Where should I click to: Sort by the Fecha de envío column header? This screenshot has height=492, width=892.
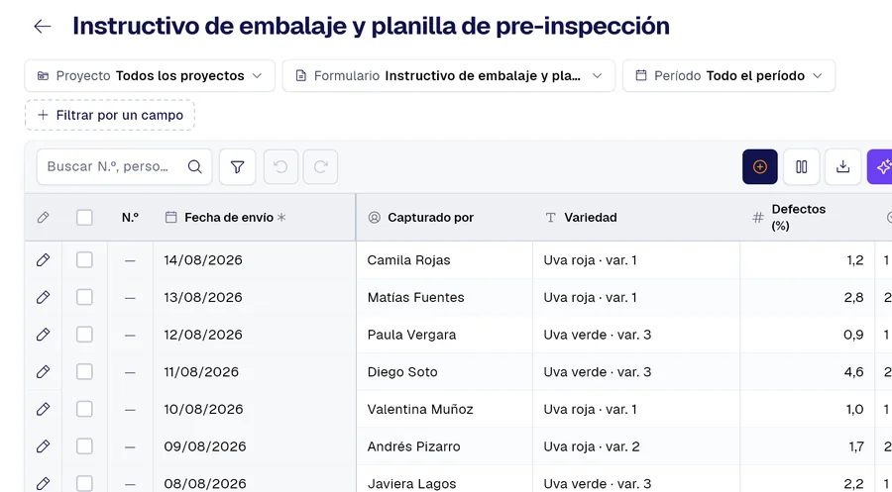point(255,218)
